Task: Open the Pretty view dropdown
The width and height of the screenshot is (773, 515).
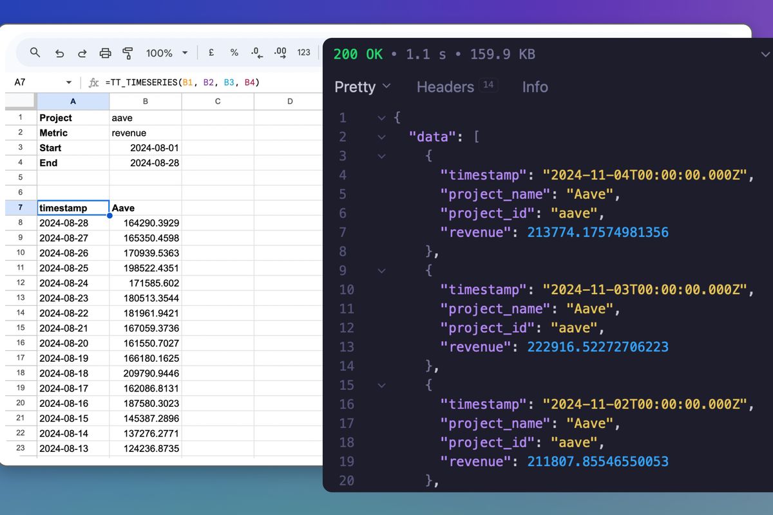Action: coord(363,86)
